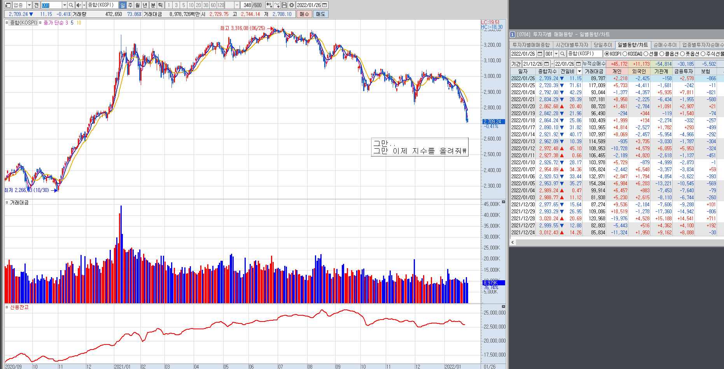Expand blank interval combo box after 120
Image resolution: width=724 pixels, height=369 pixels.
[x=237, y=5]
